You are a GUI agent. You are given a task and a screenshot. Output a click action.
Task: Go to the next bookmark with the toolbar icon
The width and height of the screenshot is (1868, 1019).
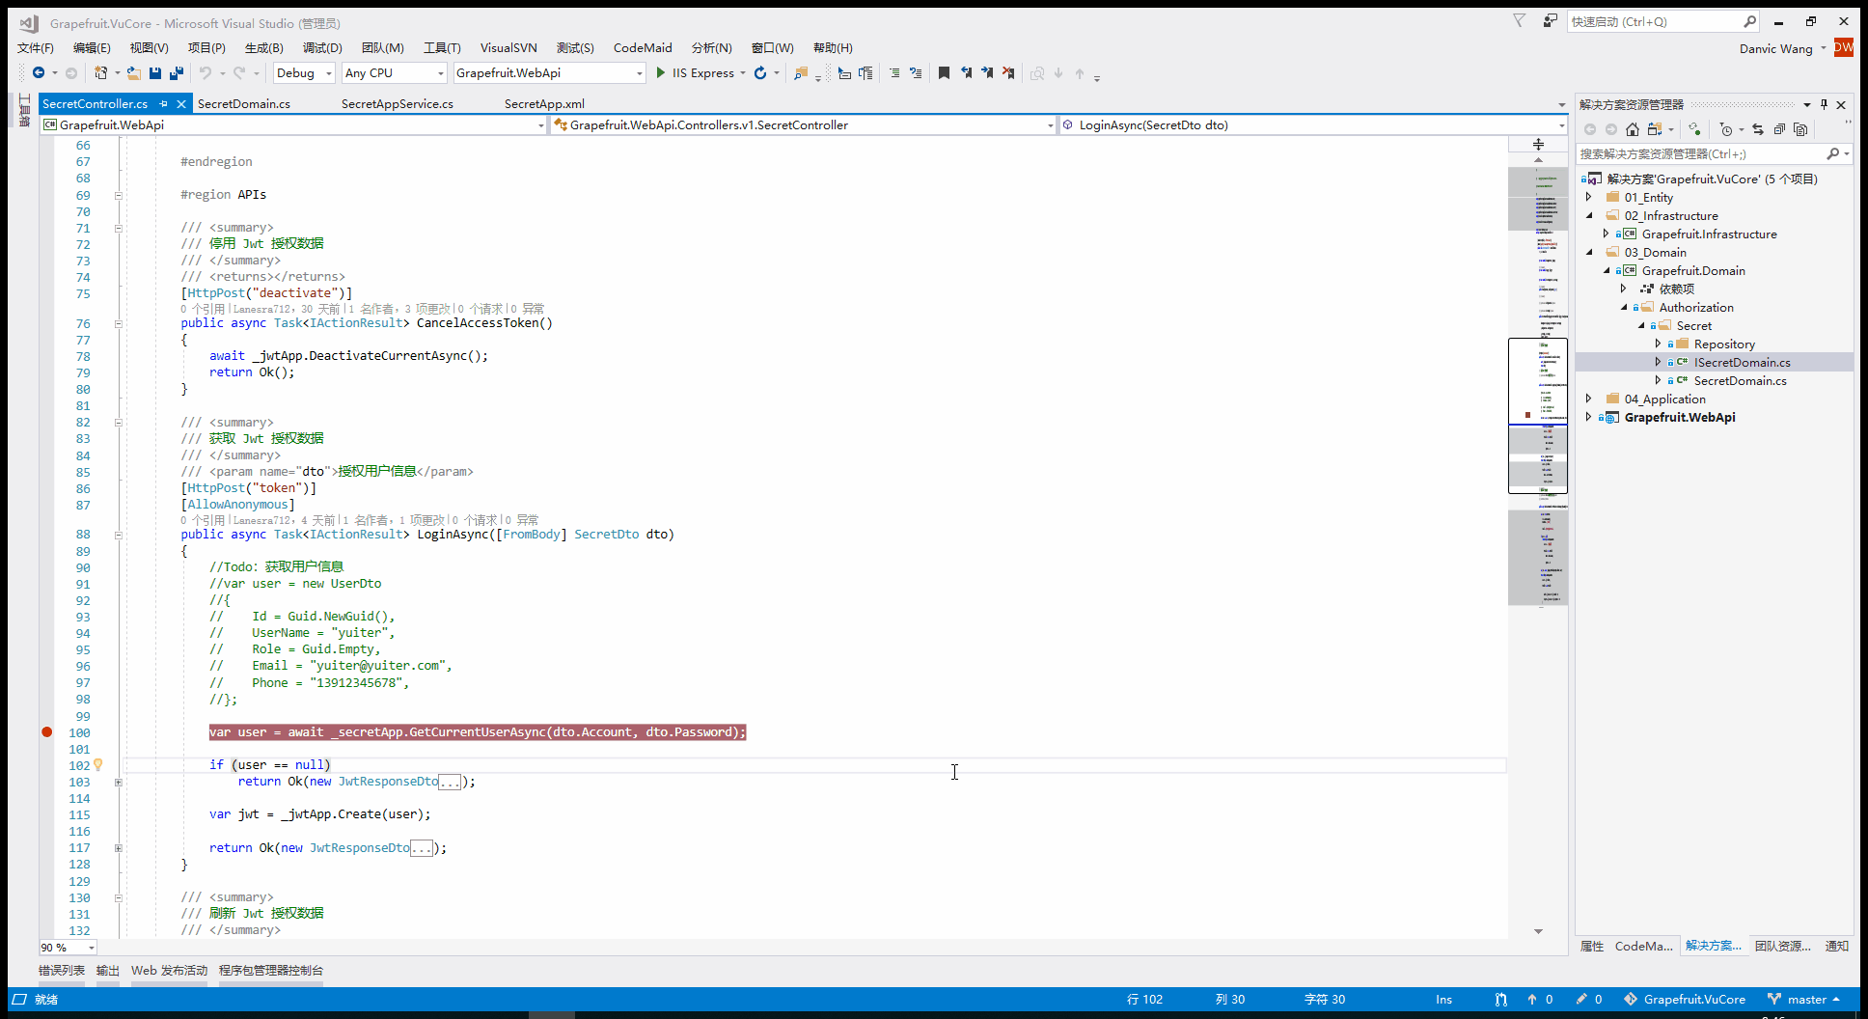[987, 72]
